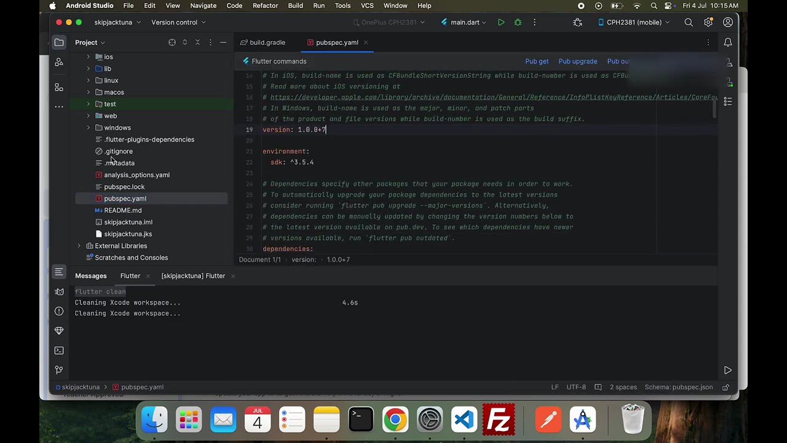The width and height of the screenshot is (787, 443).
Task: Toggle read-only lock in status bar
Action: (726, 387)
